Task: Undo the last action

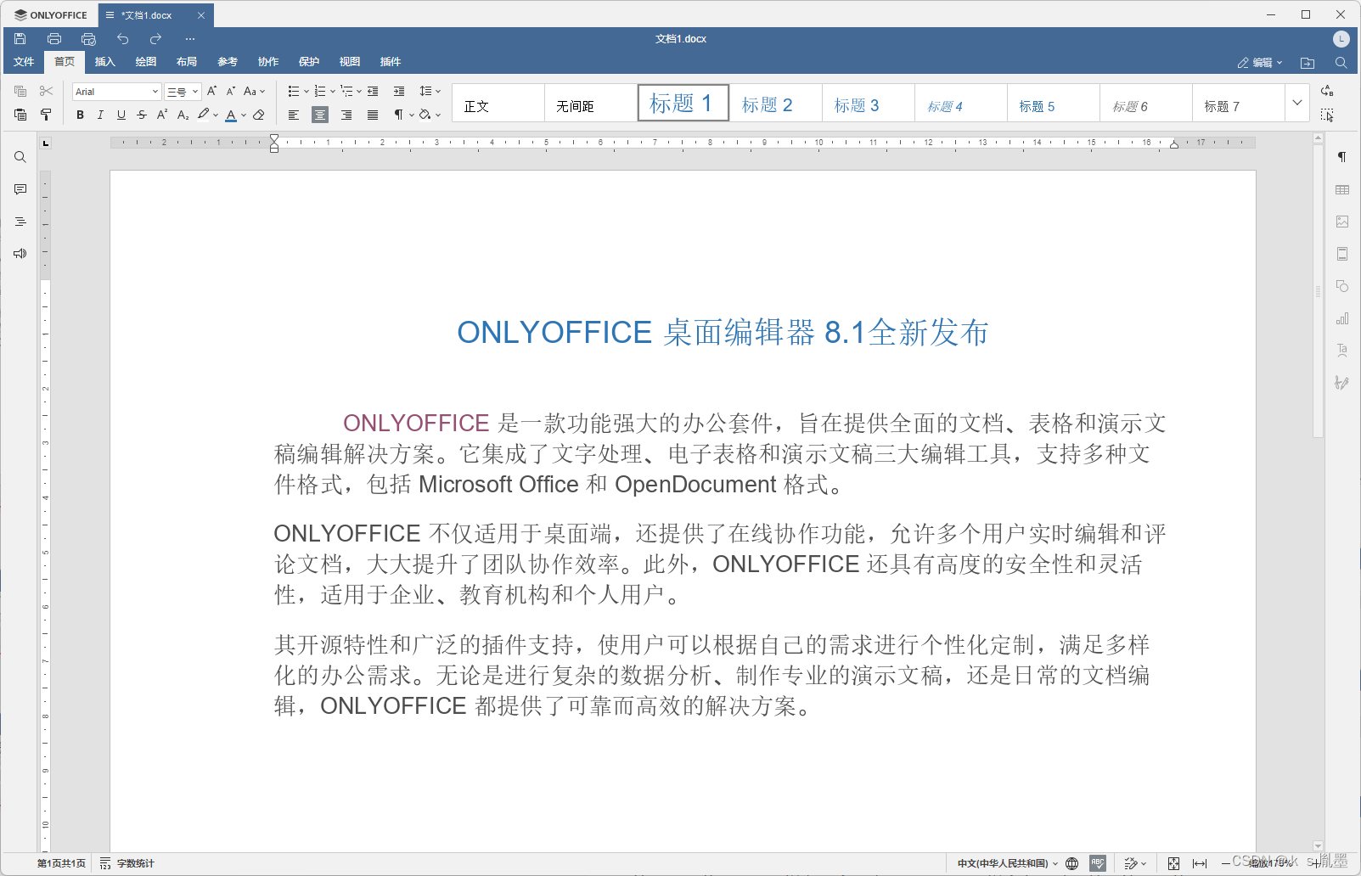Action: [122, 39]
